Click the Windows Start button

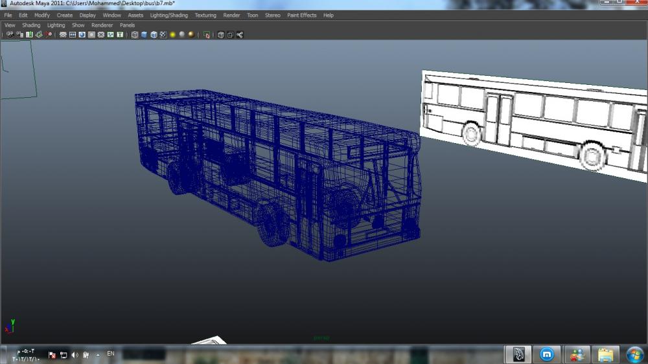(x=635, y=354)
